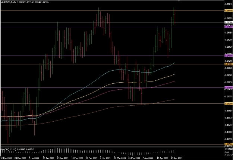Select the orange horizontal line at 1.24000
The width and height of the screenshot is (233, 160).
point(112,64)
